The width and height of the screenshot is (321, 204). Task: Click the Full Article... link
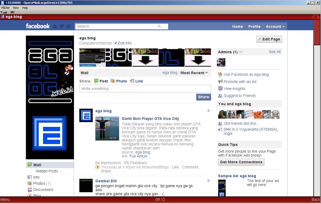140,156
